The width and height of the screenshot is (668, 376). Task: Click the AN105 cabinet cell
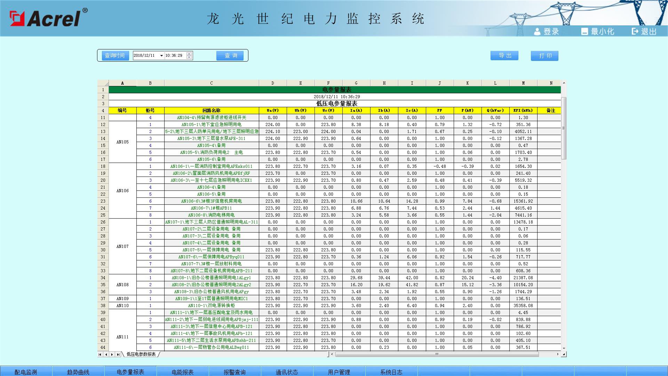point(122,142)
